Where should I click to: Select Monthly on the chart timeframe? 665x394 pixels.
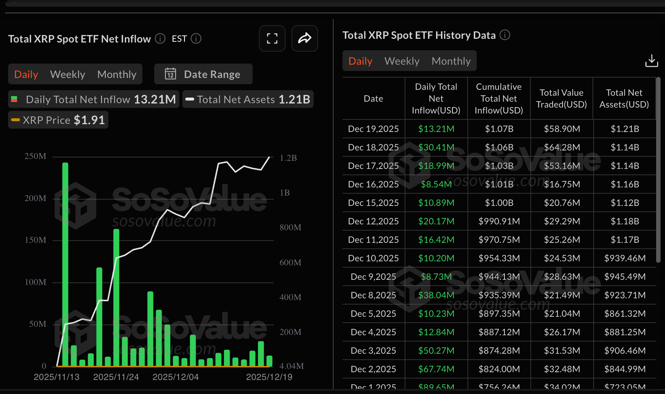click(117, 74)
